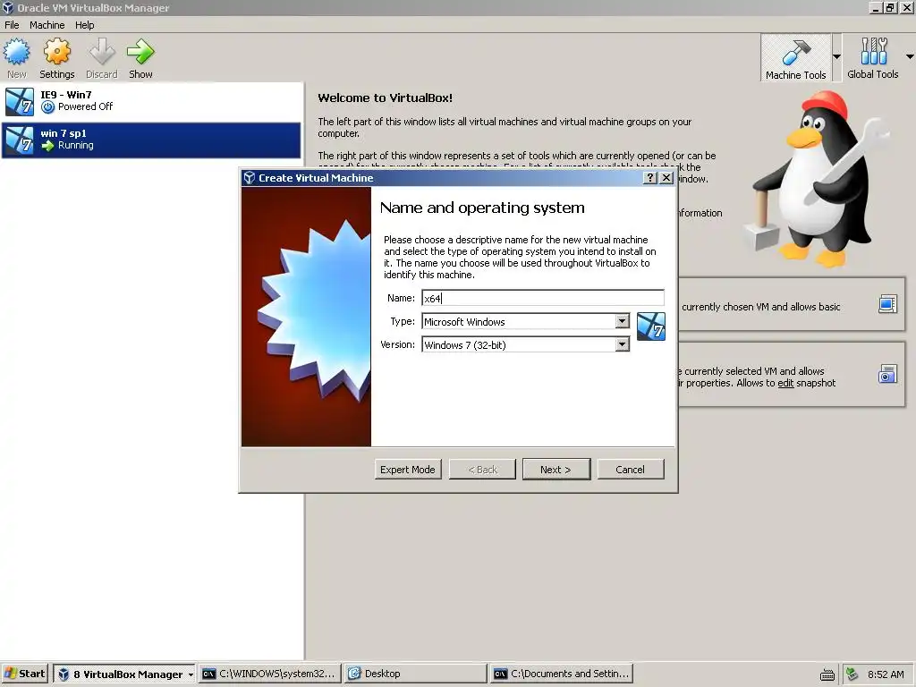Click the dialog's question mark help button
This screenshot has width=916, height=687.
(650, 178)
